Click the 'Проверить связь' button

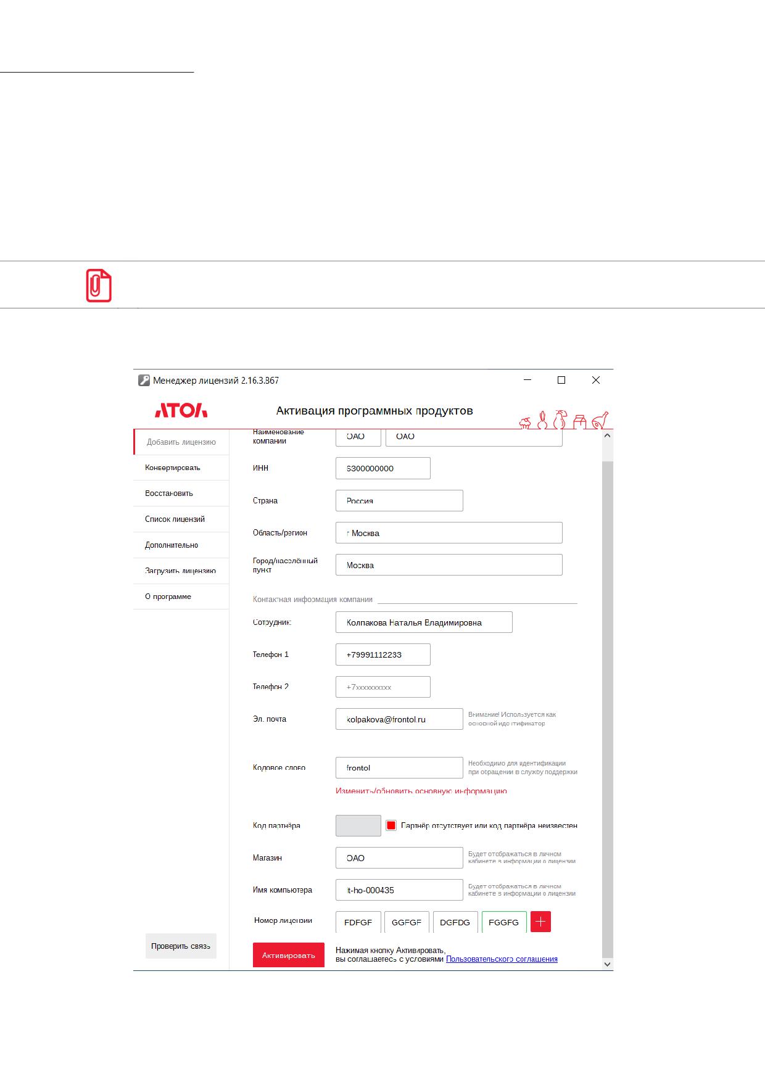181,946
